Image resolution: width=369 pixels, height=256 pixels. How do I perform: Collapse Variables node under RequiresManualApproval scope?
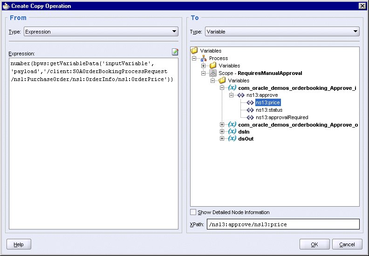(x=212, y=81)
